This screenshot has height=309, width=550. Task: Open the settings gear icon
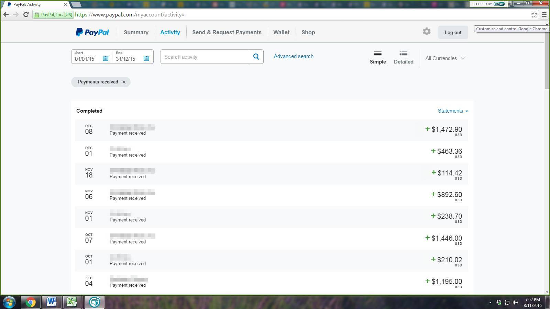pyautogui.click(x=427, y=32)
